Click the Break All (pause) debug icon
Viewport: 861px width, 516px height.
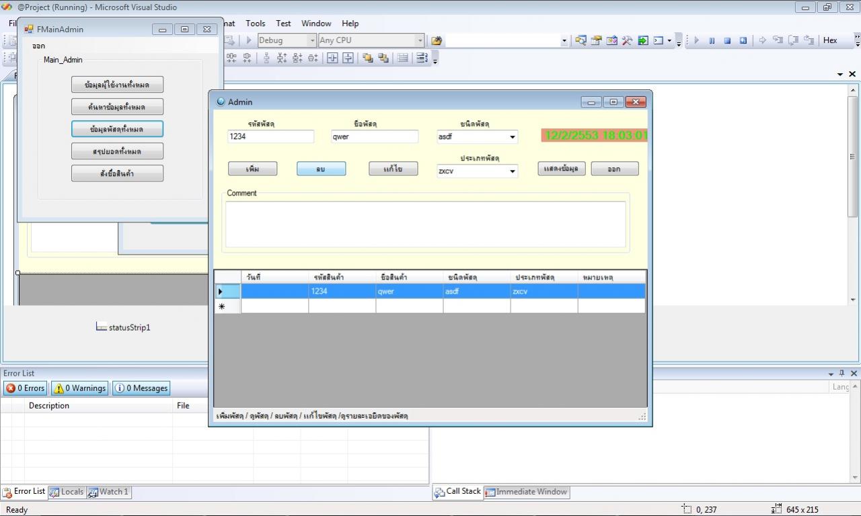(712, 40)
